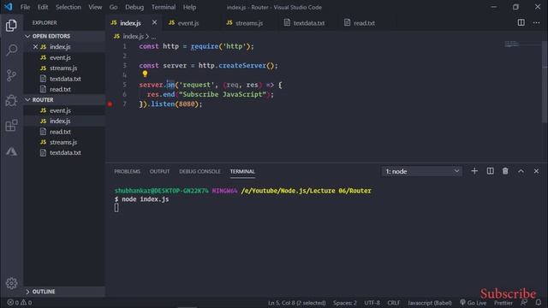The height and width of the screenshot is (308, 548).
Task: Switch to the Output panel tab
Action: [x=159, y=171]
